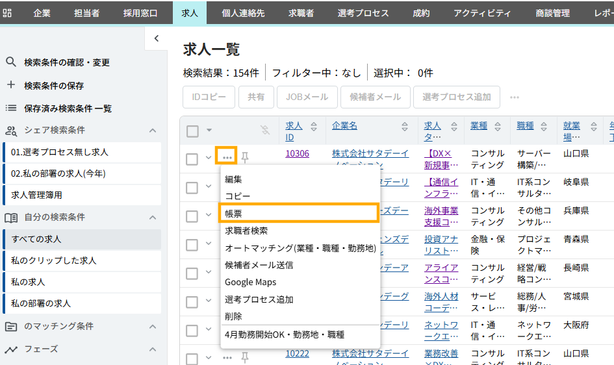Click the more options ellipsis beside 選考プロセス追加
Viewport: 614px width, 365px height.
[514, 97]
